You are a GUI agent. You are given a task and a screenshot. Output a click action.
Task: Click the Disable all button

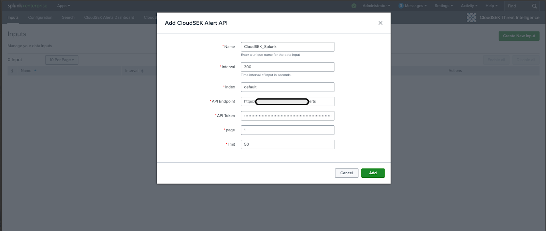point(526,60)
